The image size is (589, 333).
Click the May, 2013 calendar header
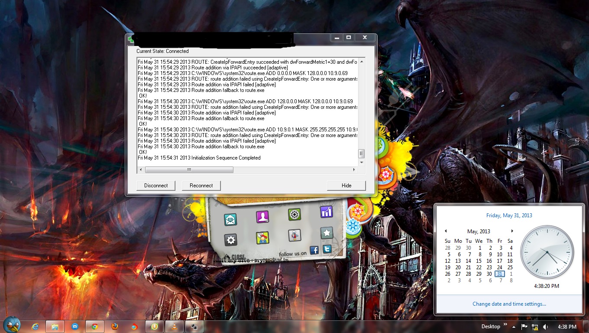coord(479,232)
